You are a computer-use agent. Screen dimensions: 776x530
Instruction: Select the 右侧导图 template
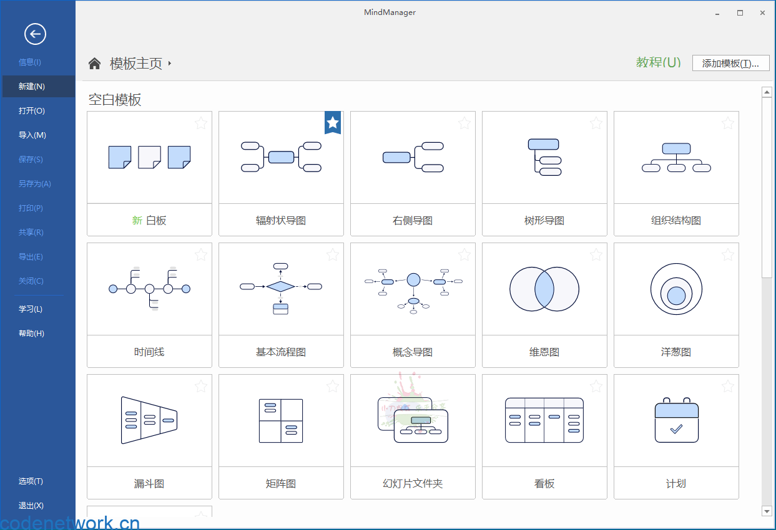click(x=413, y=157)
